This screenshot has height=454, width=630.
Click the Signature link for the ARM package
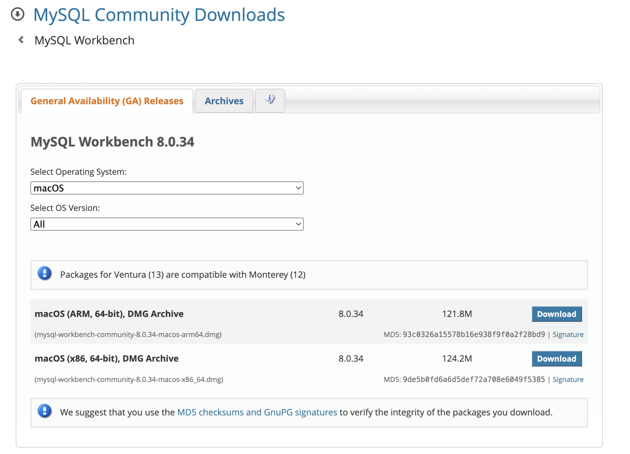tap(568, 334)
